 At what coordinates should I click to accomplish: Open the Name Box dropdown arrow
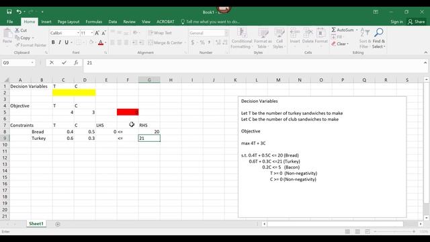click(32, 63)
